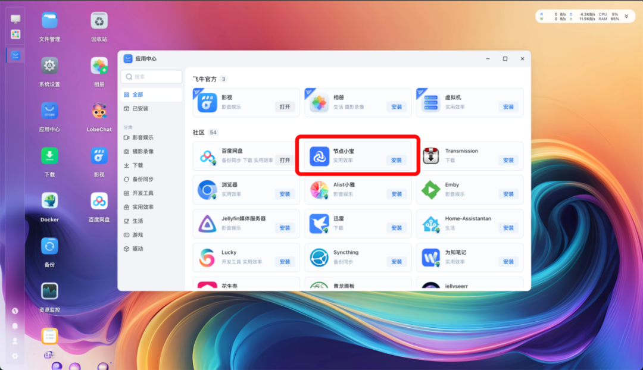Click 安装 button for 虚拟机
This screenshot has height=370, width=643.
point(508,107)
